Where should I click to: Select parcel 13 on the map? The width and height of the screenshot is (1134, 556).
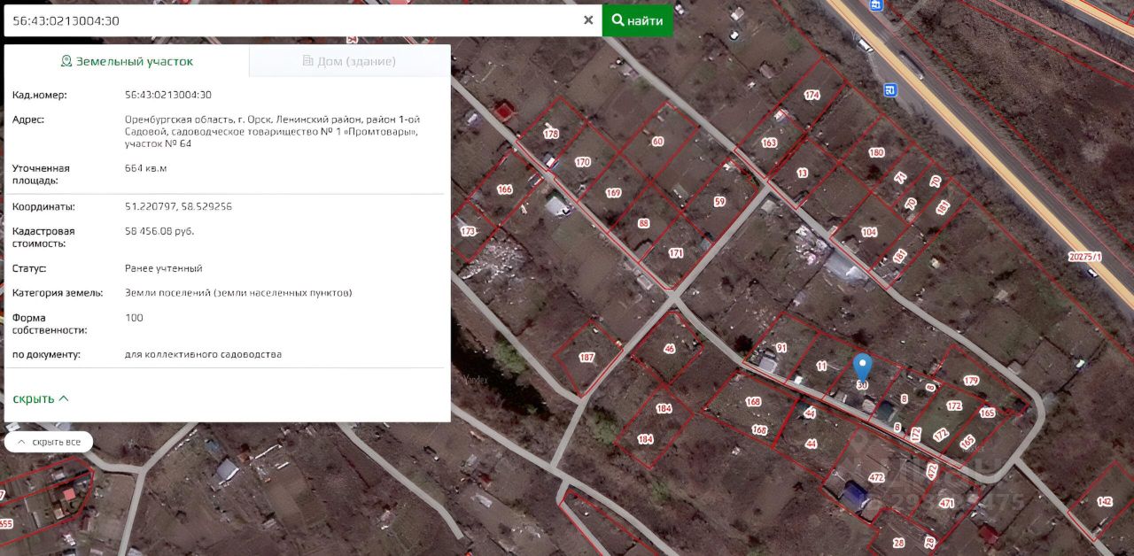(802, 173)
